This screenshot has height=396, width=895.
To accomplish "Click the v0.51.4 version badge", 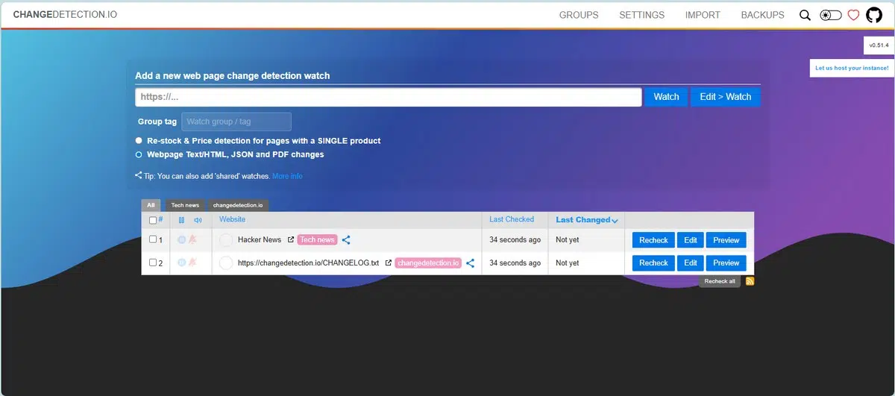I will click(x=879, y=45).
